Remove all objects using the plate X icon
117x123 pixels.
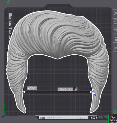point(115,13)
